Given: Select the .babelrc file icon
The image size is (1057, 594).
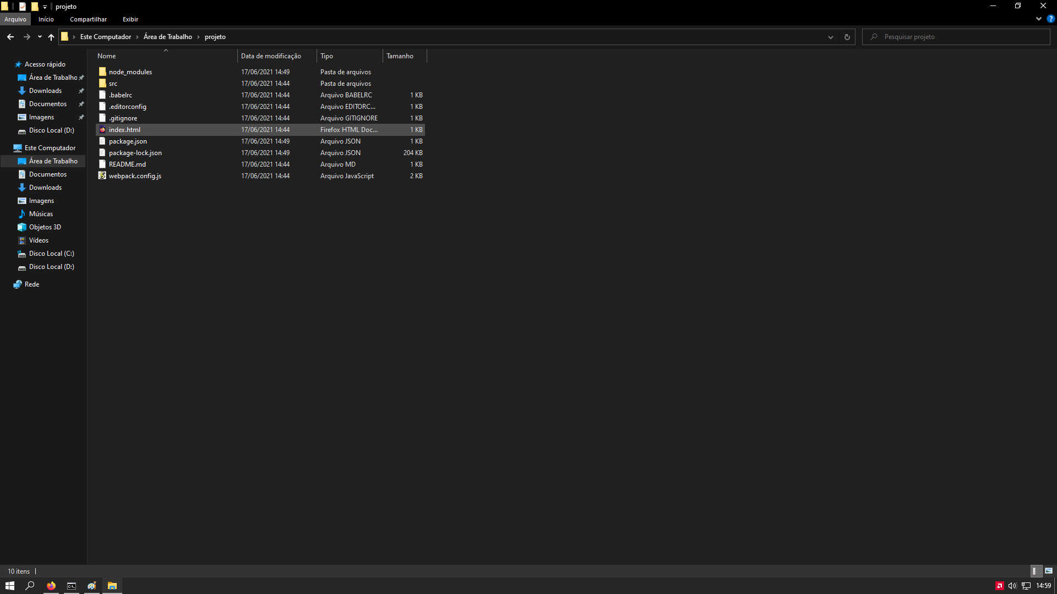Looking at the screenshot, I should point(102,95).
